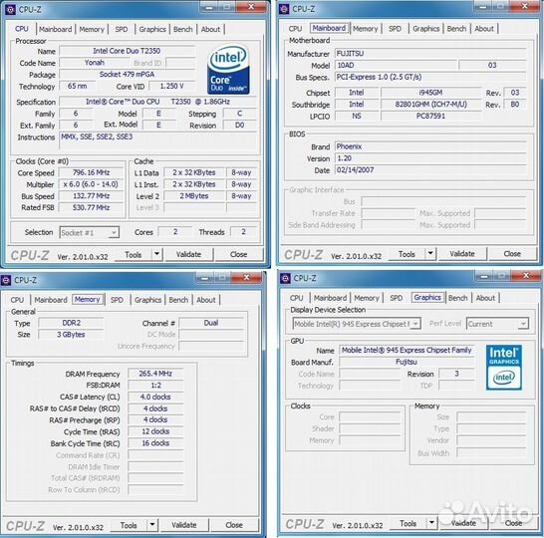Image resolution: width=544 pixels, height=538 pixels.
Task: Switch to CPU tab in Memory window
Action: (x=17, y=300)
